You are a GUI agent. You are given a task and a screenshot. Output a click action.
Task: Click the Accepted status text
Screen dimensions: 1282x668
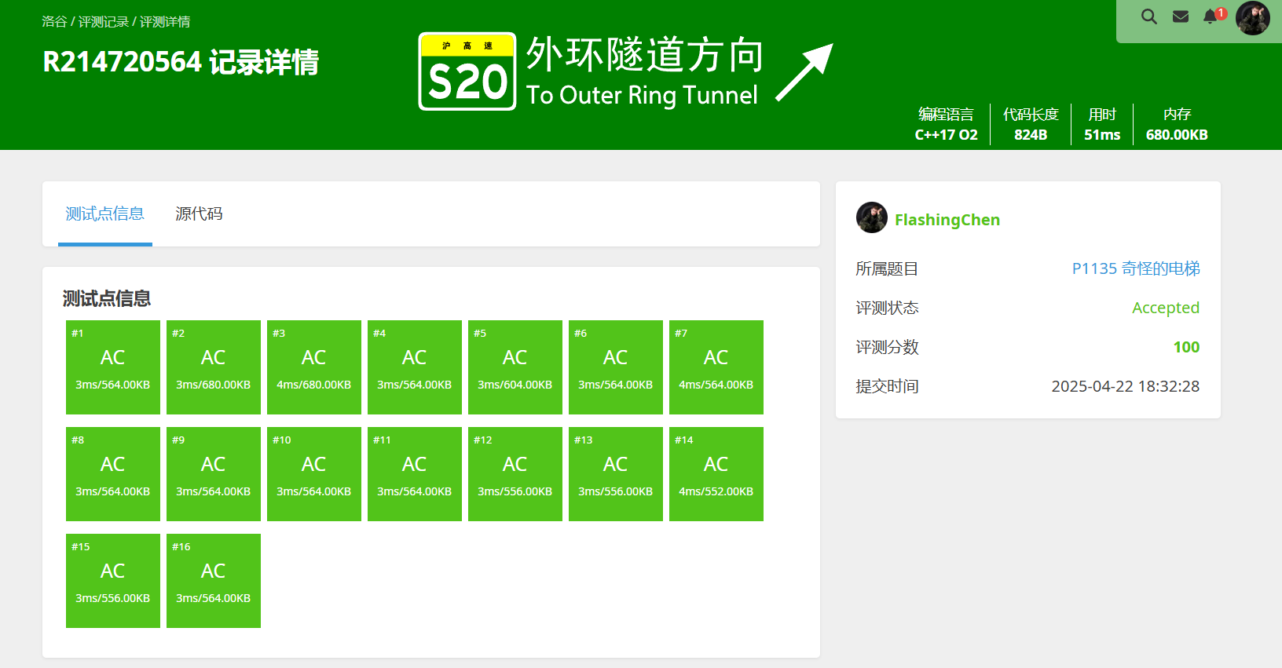[x=1166, y=308]
